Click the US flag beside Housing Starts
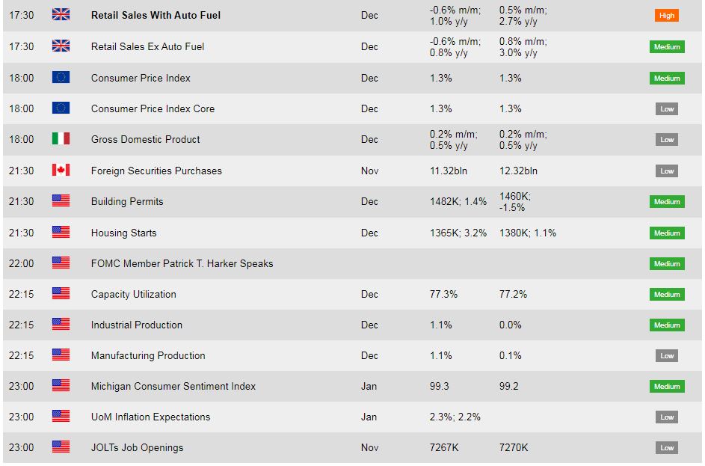The image size is (705, 466). [61, 233]
